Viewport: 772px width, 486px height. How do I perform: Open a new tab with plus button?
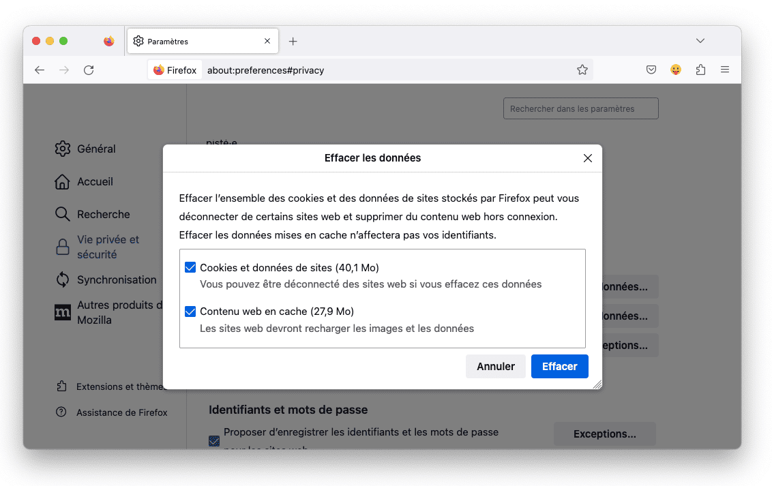[293, 42]
